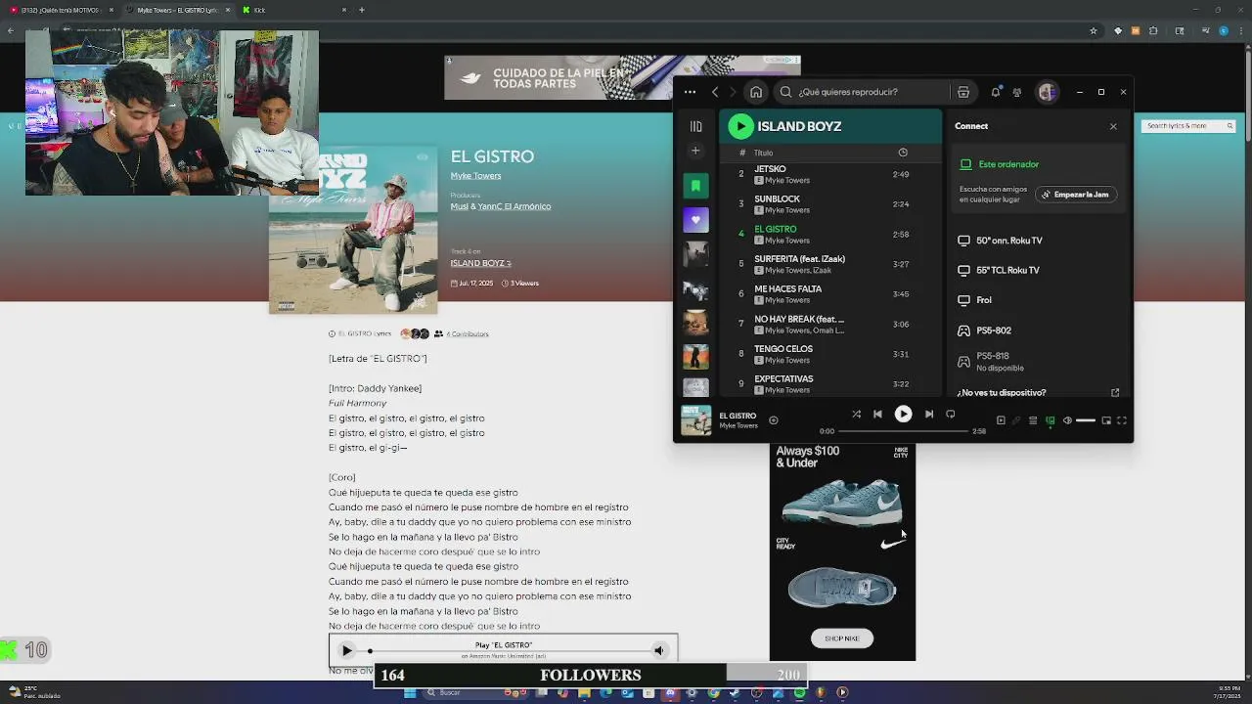Seek on Spotify song progress bar
Image resolution: width=1252 pixels, height=704 pixels.
click(903, 431)
